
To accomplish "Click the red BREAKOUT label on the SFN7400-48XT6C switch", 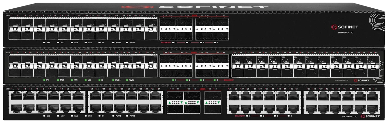I will [x=240, y=116].
